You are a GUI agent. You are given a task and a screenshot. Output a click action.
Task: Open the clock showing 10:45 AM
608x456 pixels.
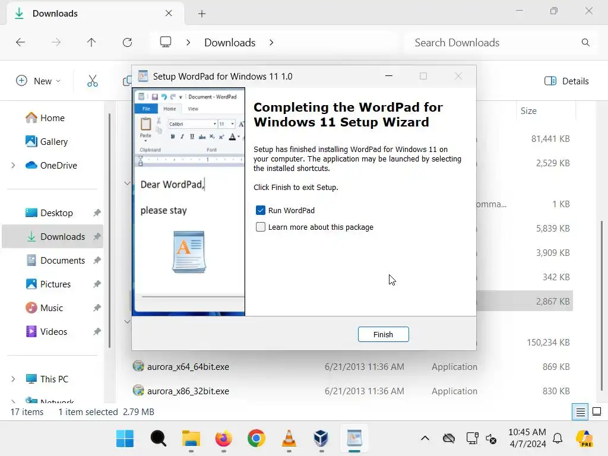pos(527,438)
